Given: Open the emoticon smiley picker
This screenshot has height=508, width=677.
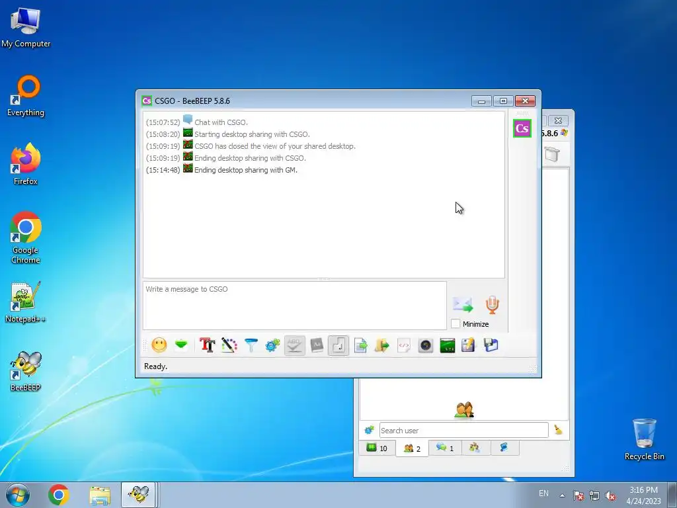Looking at the screenshot, I should click(x=159, y=345).
